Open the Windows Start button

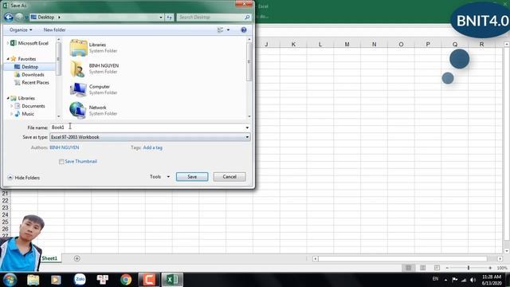click(x=10, y=280)
